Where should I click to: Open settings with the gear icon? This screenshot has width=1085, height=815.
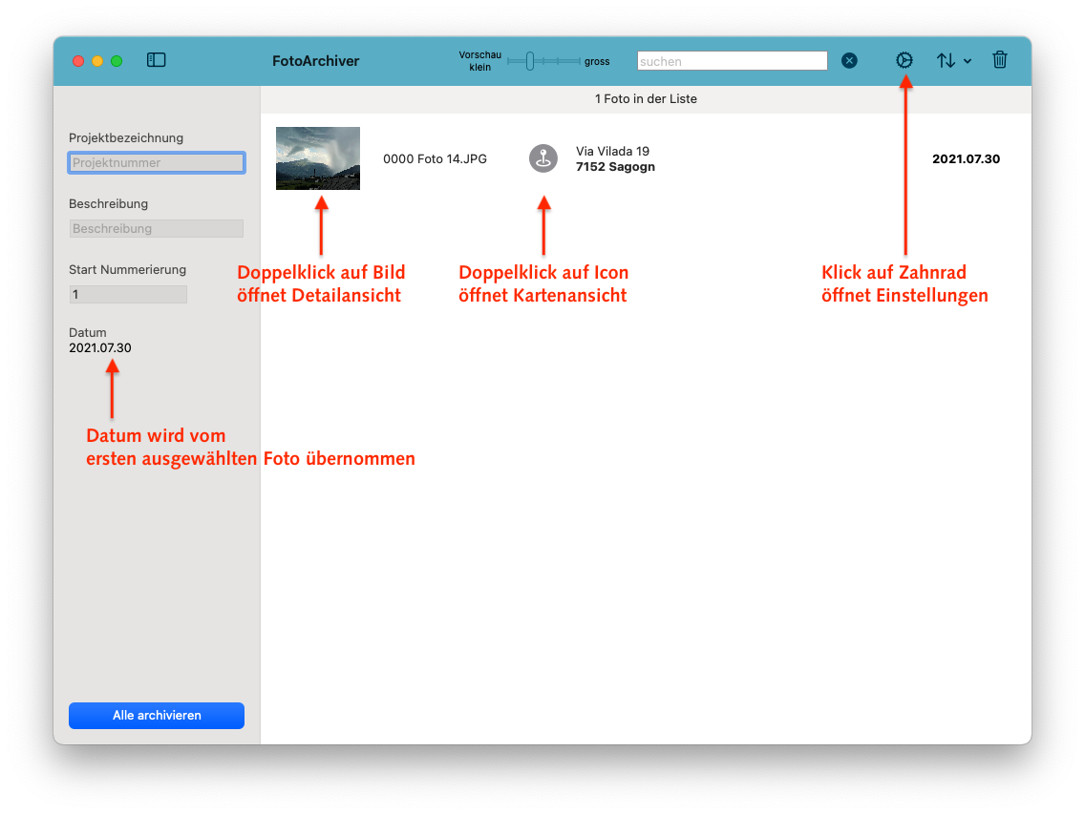point(904,60)
